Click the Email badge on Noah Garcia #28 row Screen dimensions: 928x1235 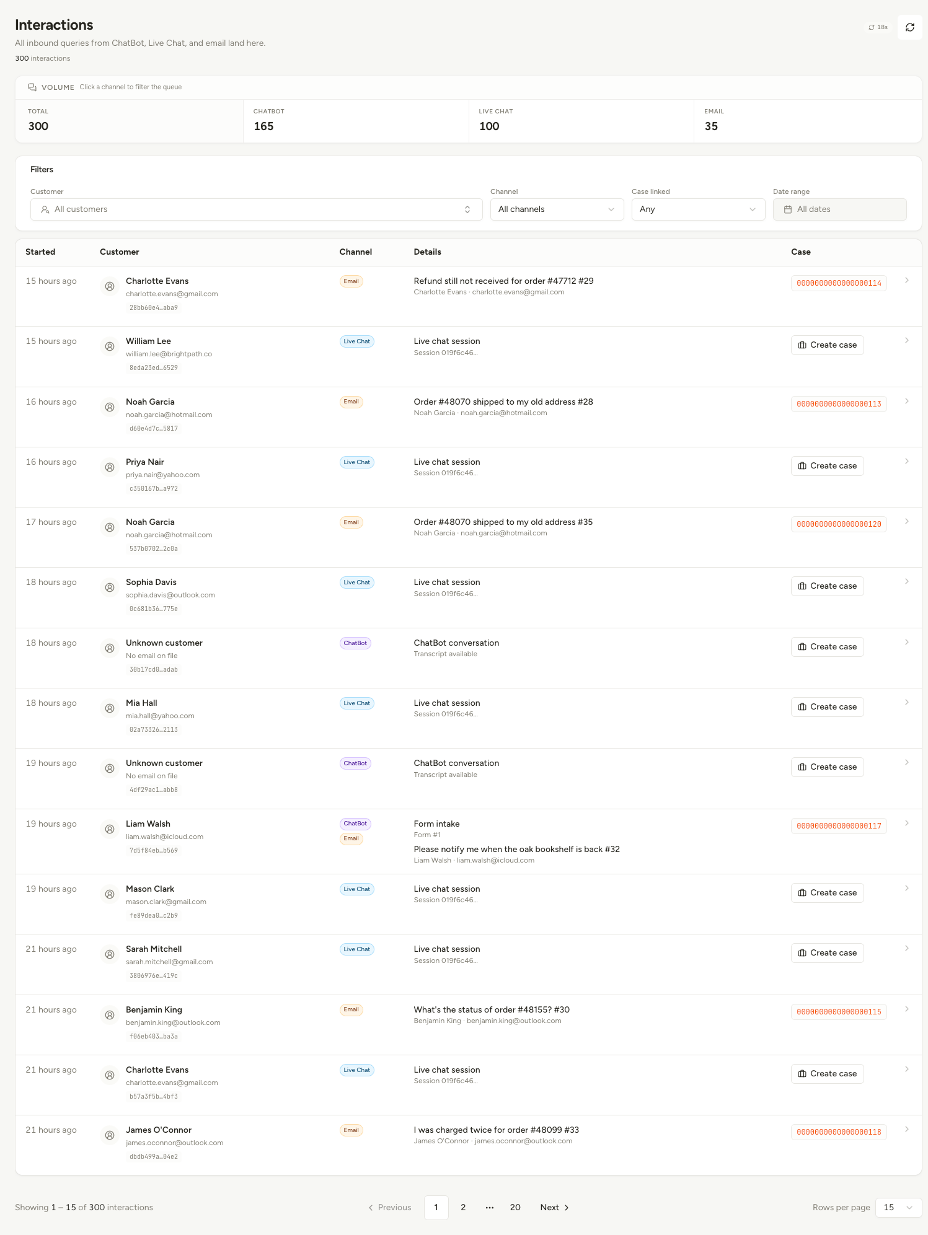pos(351,402)
